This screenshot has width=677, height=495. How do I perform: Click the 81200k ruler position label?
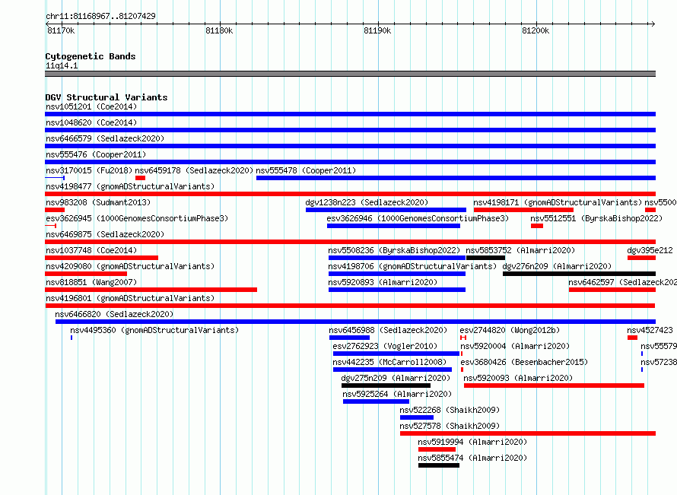pyautogui.click(x=536, y=30)
